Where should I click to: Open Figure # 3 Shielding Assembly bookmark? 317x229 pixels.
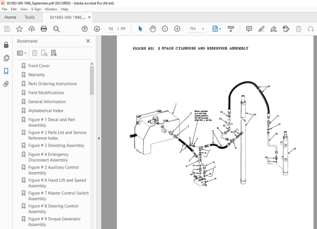(56, 145)
